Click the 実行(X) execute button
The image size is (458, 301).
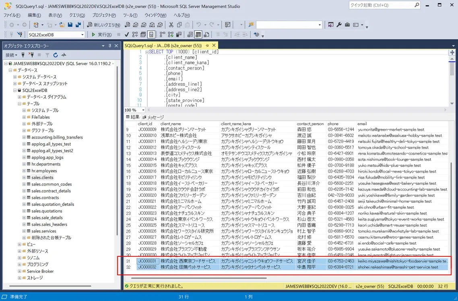(101, 35)
